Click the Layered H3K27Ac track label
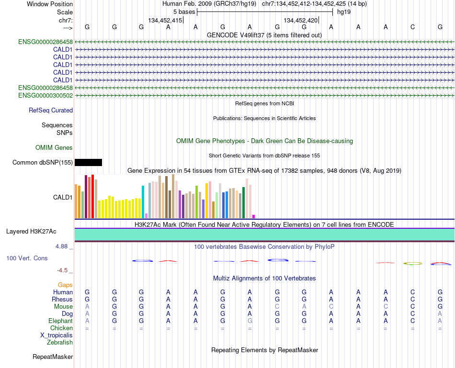This screenshot has width=455, height=368. click(31, 232)
